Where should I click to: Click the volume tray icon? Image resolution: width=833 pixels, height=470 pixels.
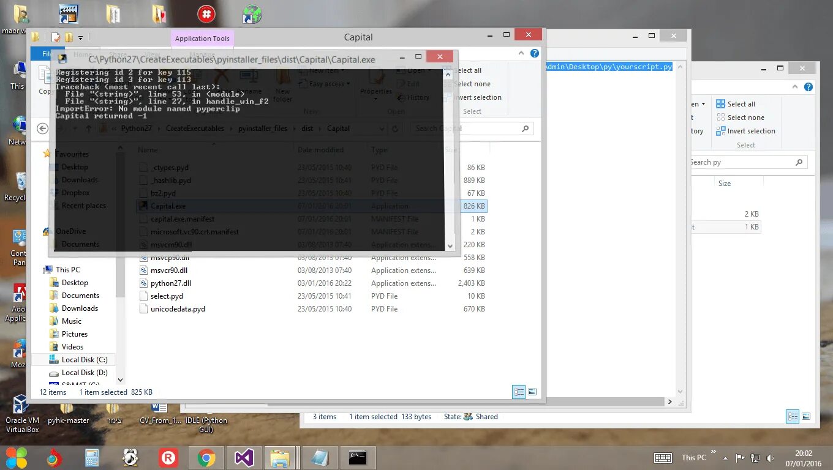click(x=770, y=458)
